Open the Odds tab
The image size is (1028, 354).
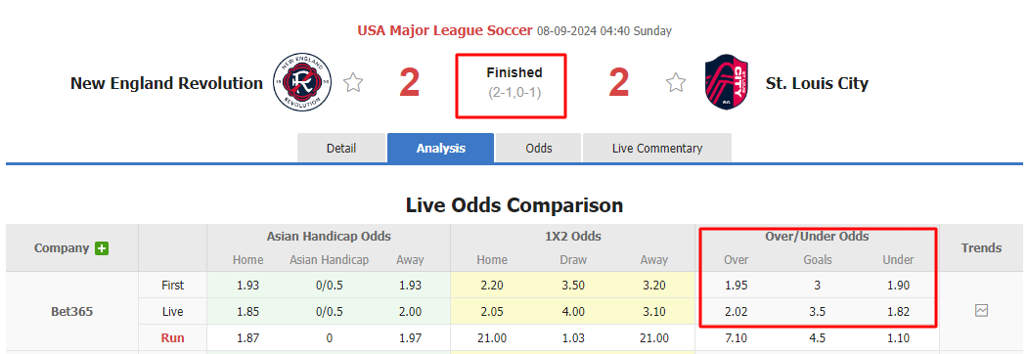point(538,149)
